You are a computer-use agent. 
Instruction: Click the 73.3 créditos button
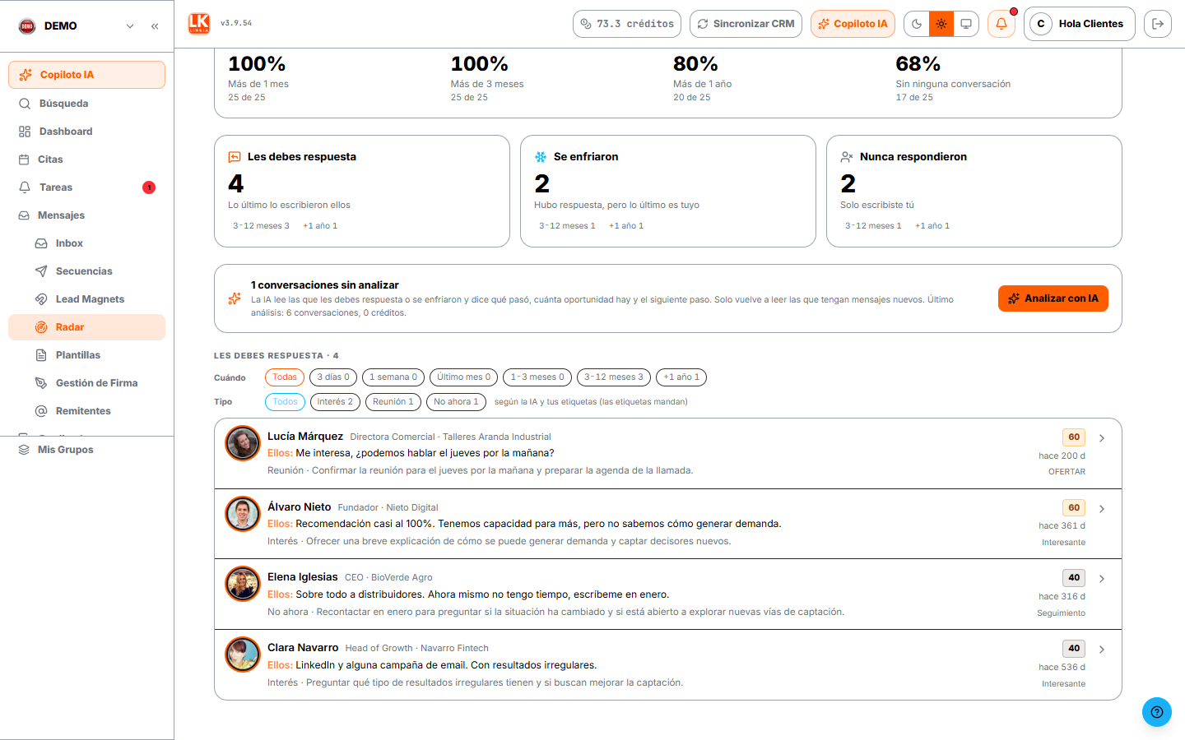(x=627, y=24)
